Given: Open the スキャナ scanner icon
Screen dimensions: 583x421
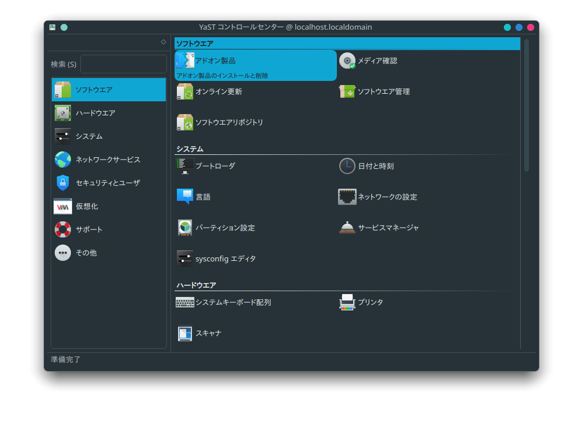Looking at the screenshot, I should pos(185,333).
